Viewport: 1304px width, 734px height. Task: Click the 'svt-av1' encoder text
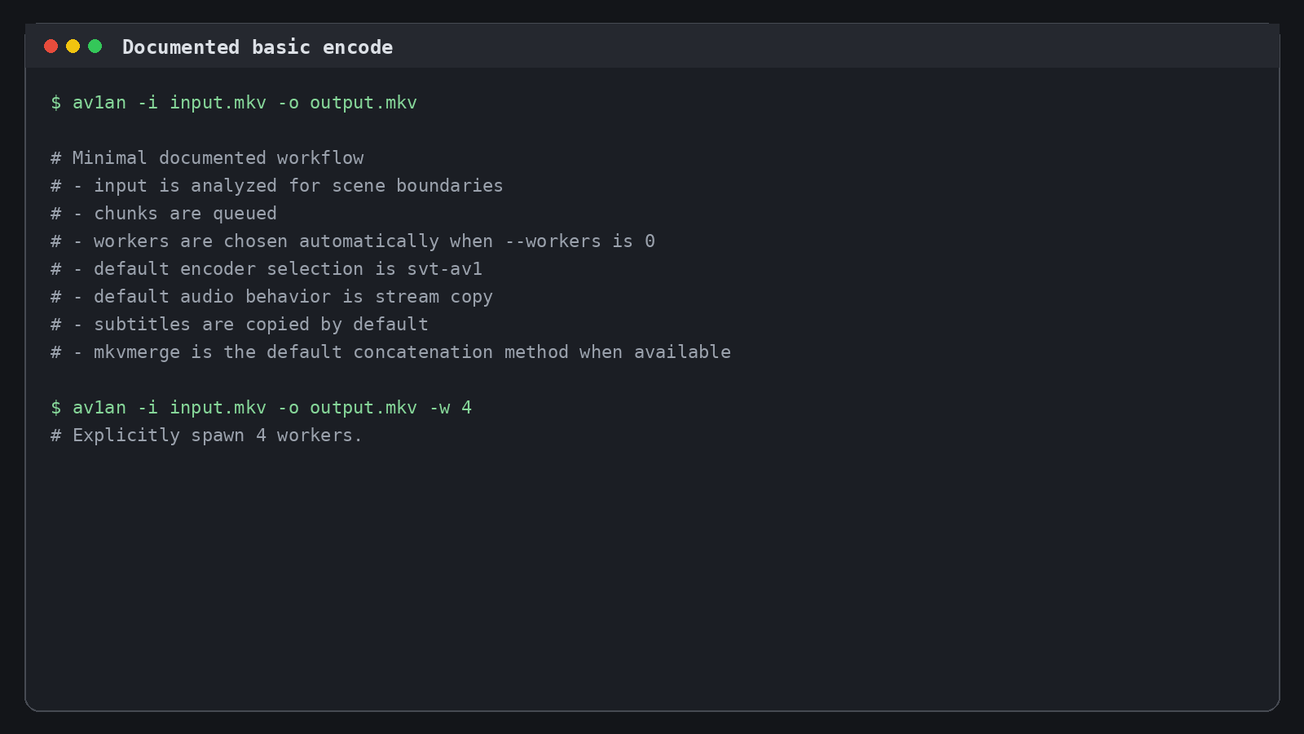click(x=445, y=269)
